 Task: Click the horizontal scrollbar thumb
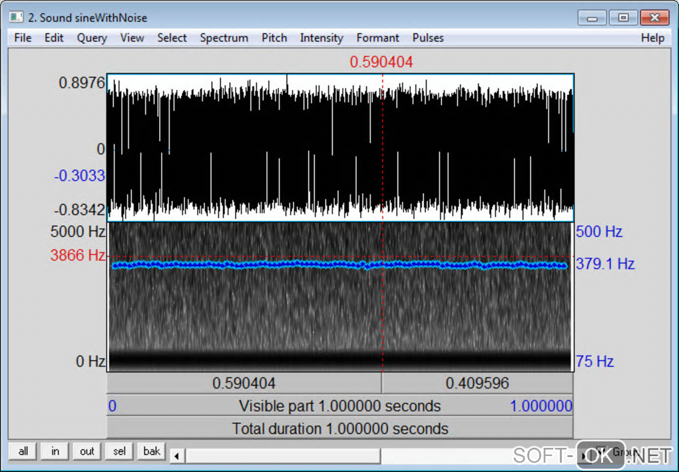(x=283, y=455)
